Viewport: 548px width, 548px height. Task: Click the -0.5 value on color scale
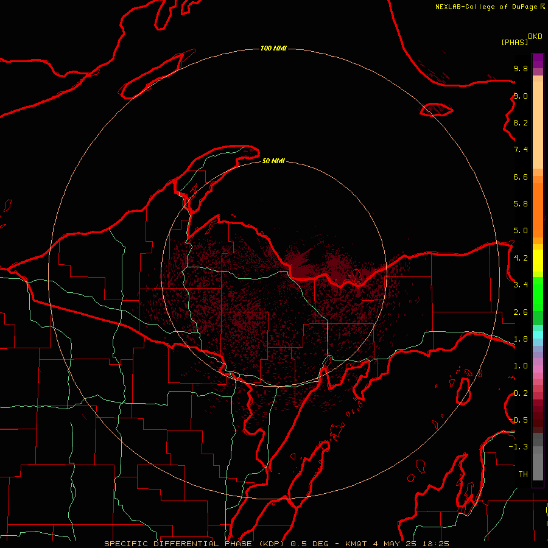[518, 420]
